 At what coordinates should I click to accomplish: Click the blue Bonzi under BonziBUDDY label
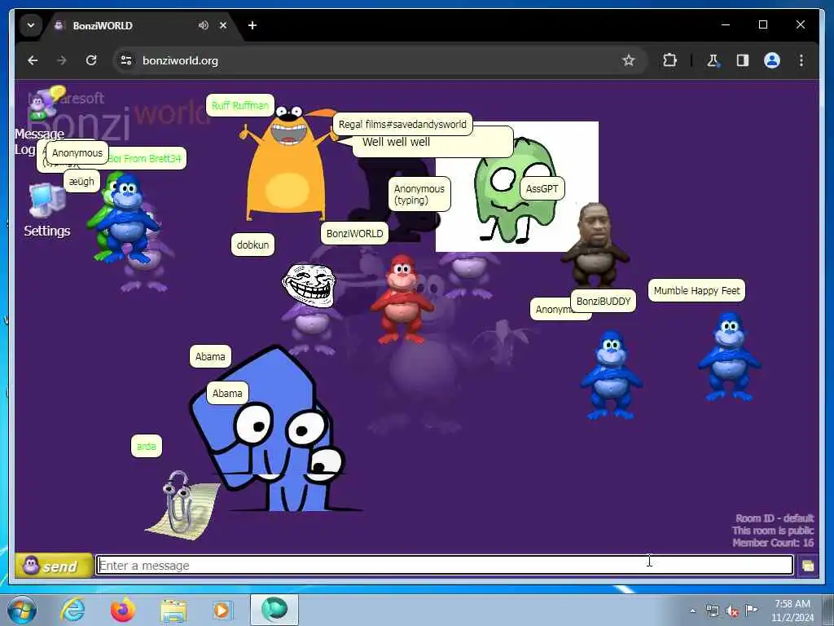pos(611,375)
